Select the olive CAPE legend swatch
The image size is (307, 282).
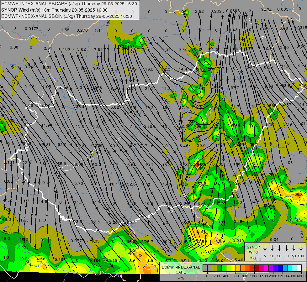coord(214,268)
